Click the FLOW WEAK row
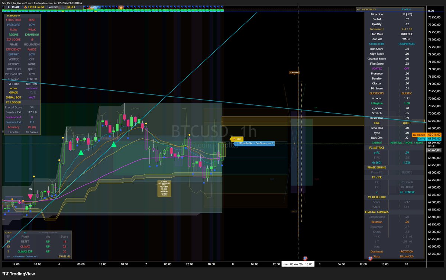Viewport: 446px width, 280px height. click(22, 30)
